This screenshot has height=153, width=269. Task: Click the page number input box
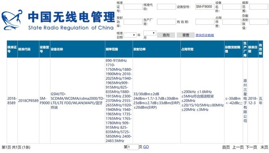click(x=133, y=147)
